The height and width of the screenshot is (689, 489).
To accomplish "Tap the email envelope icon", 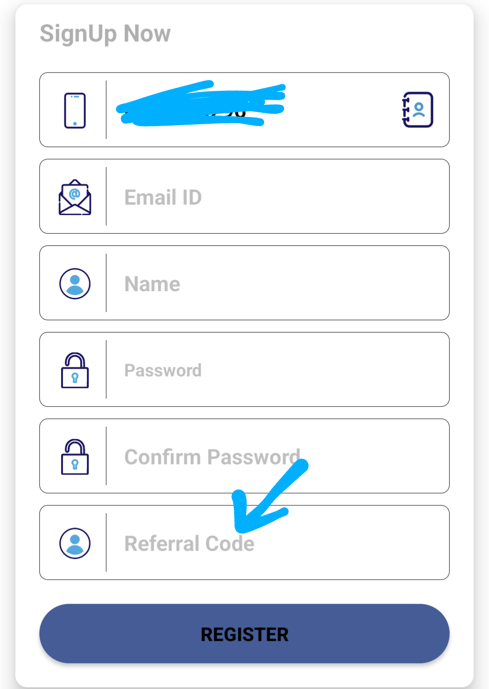I will tap(75, 197).
